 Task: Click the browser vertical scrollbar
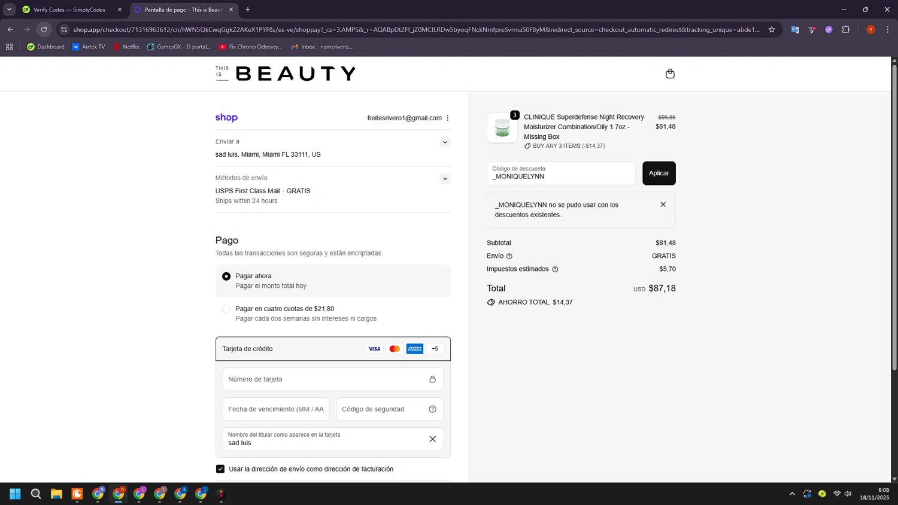[894, 217]
